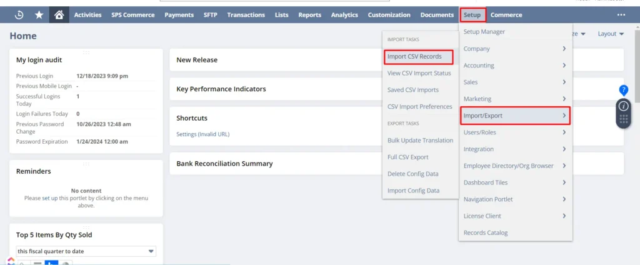This screenshot has width=640, height=265.
Task: Open the Reports menu
Action: pyautogui.click(x=310, y=15)
